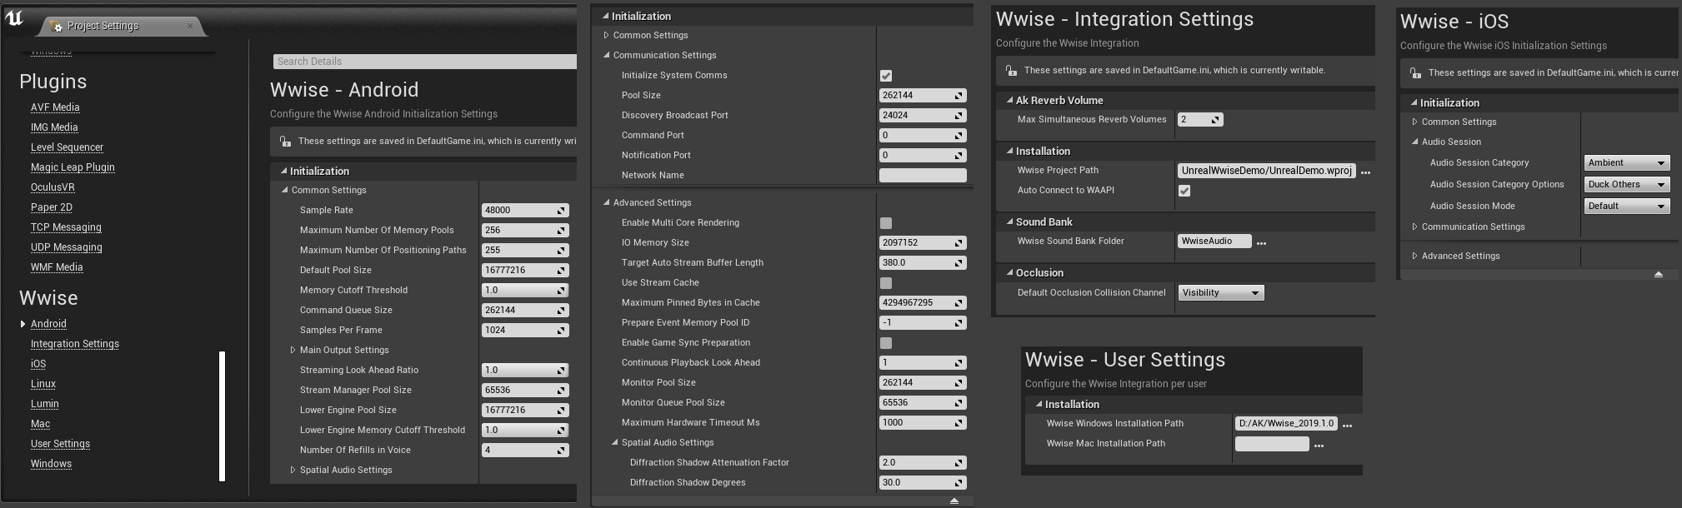Browse for Wwise Windows Installation Path

1347,425
